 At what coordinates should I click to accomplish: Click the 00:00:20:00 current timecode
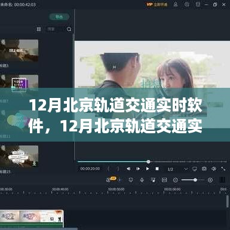pyautogui.click(x=90, y=169)
